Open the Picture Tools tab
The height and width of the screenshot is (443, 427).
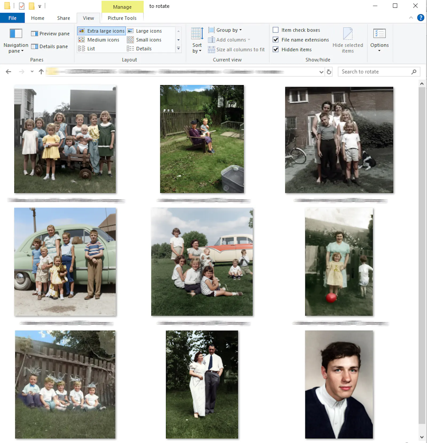[x=122, y=18]
